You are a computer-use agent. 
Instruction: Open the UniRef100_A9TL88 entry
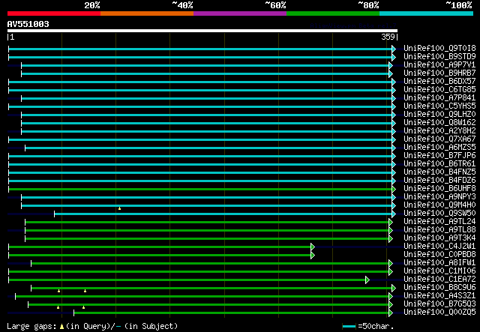point(439,230)
